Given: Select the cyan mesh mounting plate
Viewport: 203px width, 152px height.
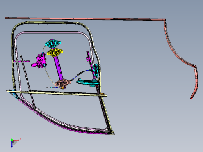Looking at the screenshot, I should (x=53, y=44).
